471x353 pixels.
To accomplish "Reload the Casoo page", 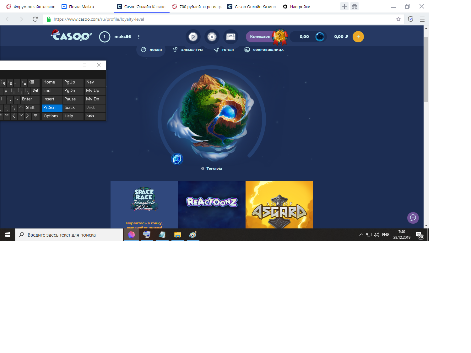I will [35, 19].
